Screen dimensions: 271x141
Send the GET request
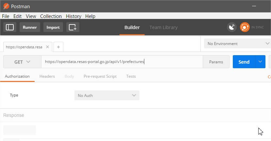[x=244, y=62]
